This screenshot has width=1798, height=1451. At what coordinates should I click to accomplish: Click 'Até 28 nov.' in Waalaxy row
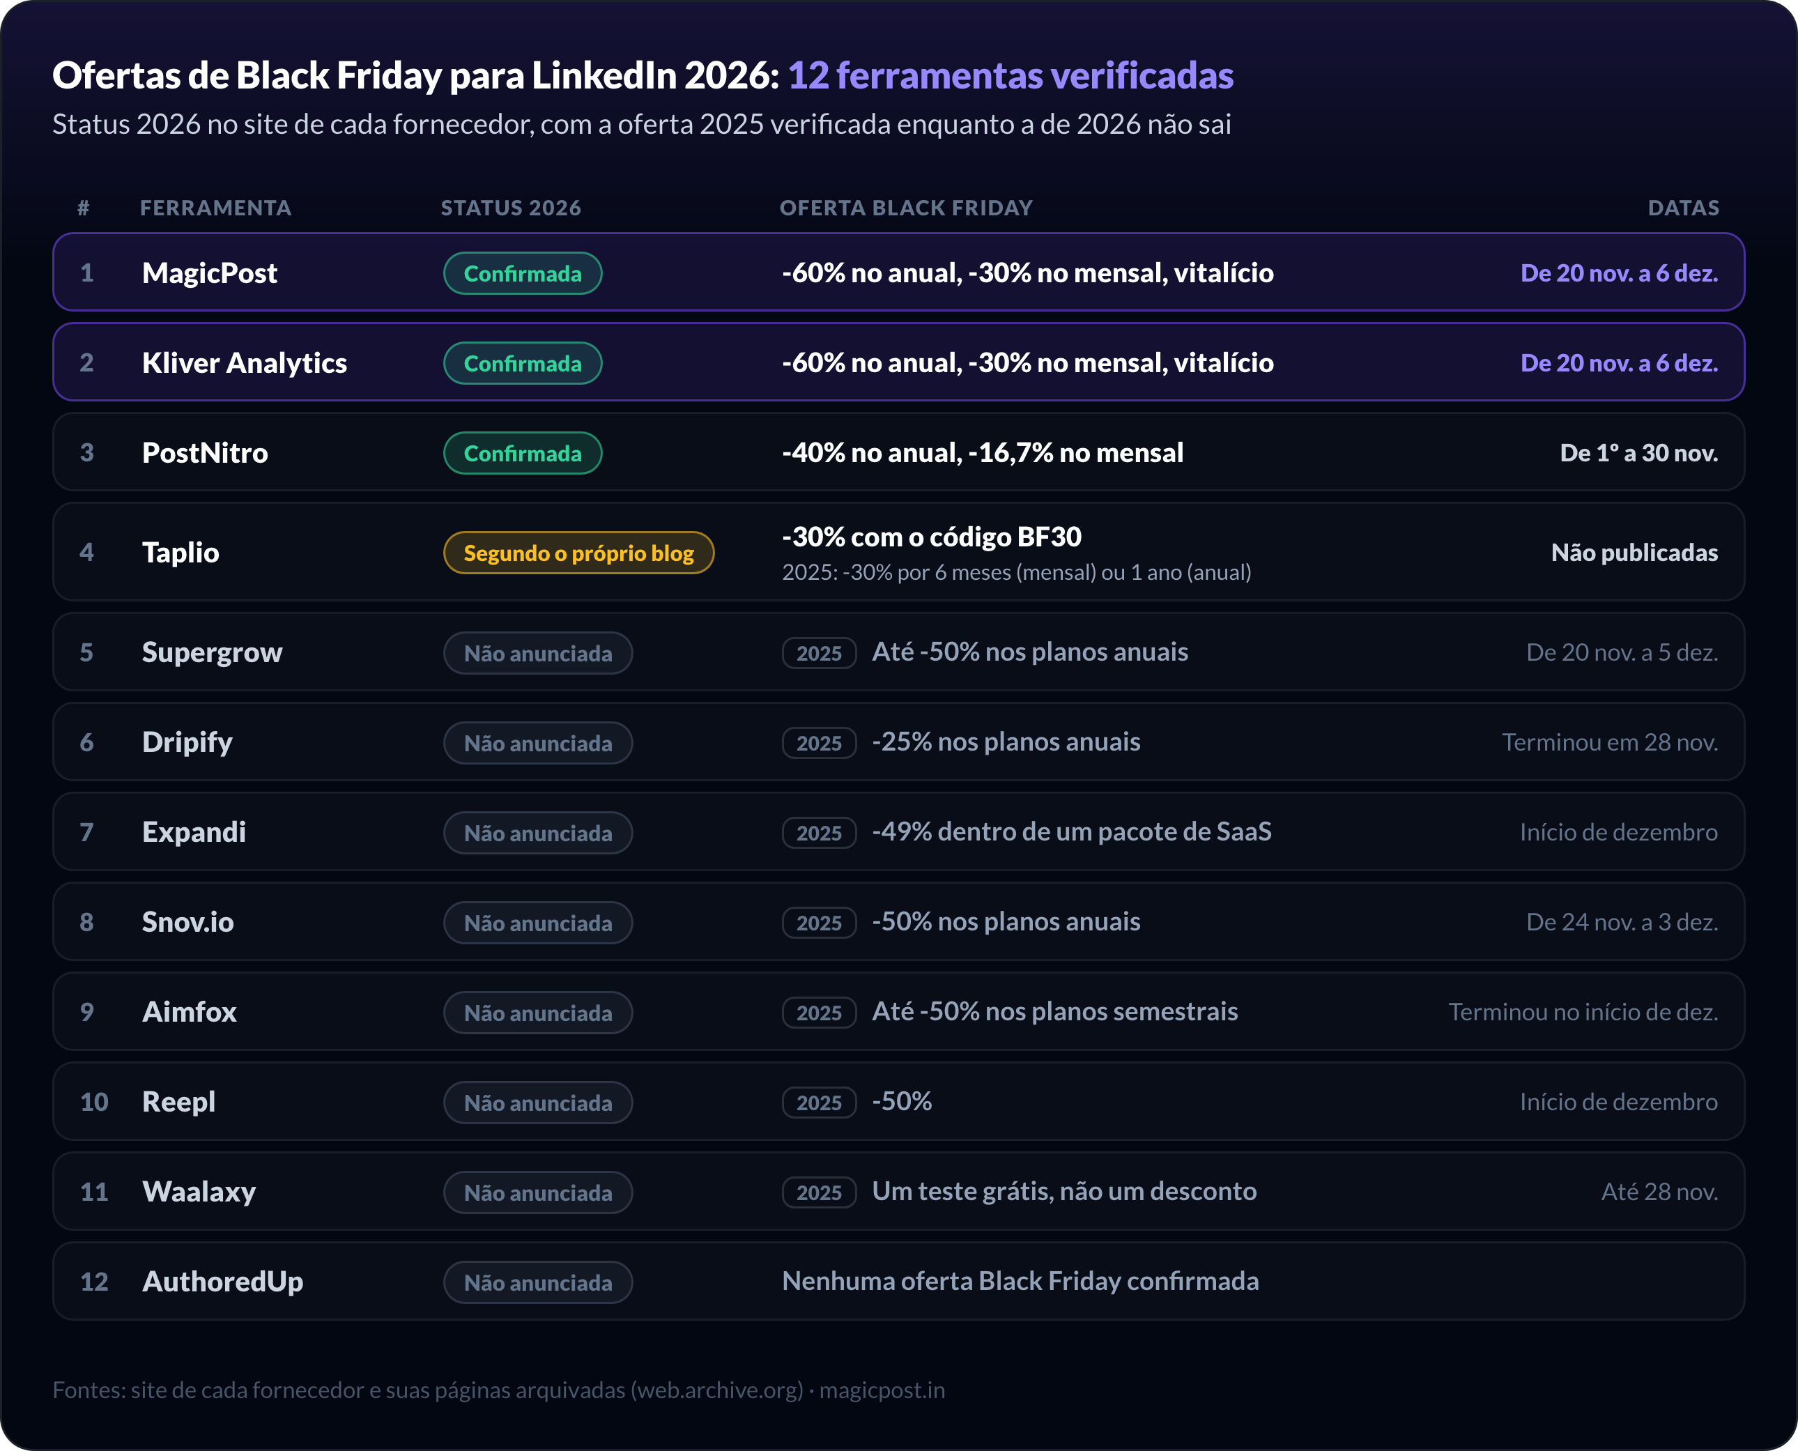click(x=1659, y=1192)
